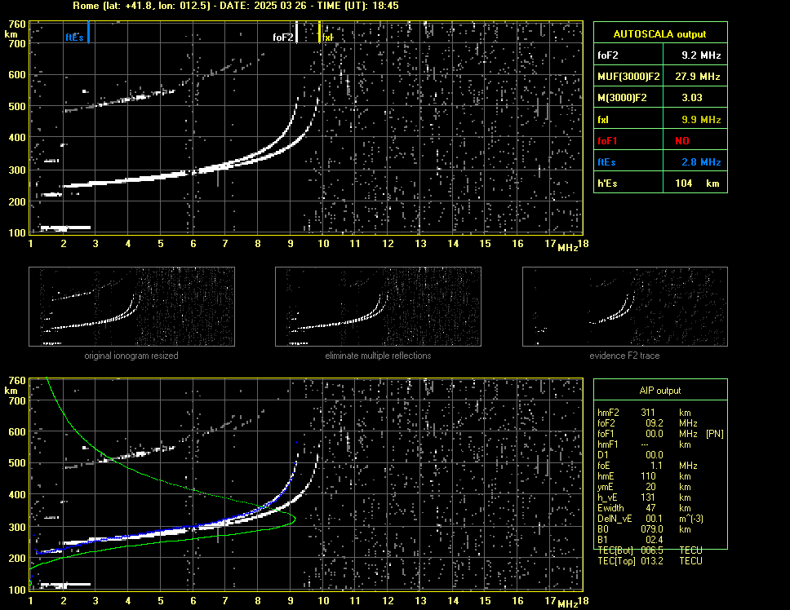The image size is (790, 610).
Task: Click the B0 value '079.0' in AIP output
Action: point(652,529)
